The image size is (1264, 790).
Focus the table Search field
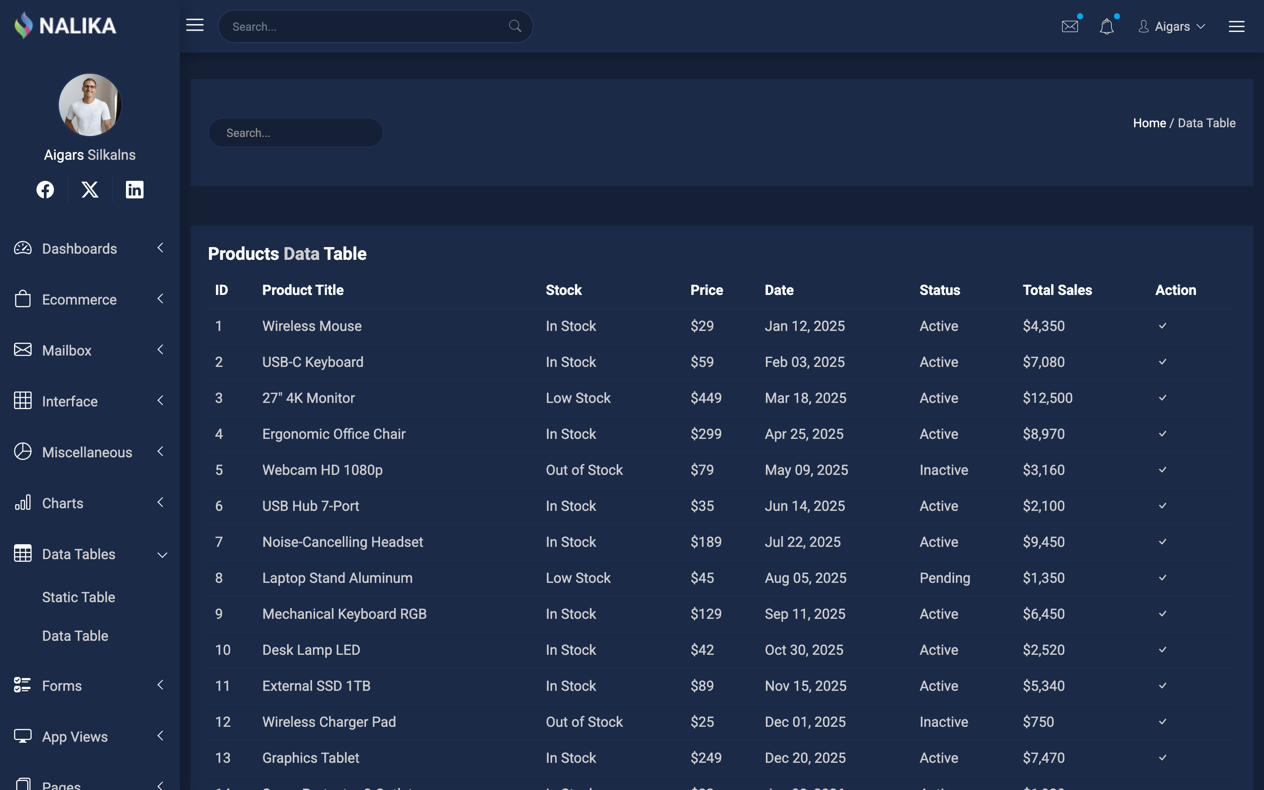click(296, 133)
